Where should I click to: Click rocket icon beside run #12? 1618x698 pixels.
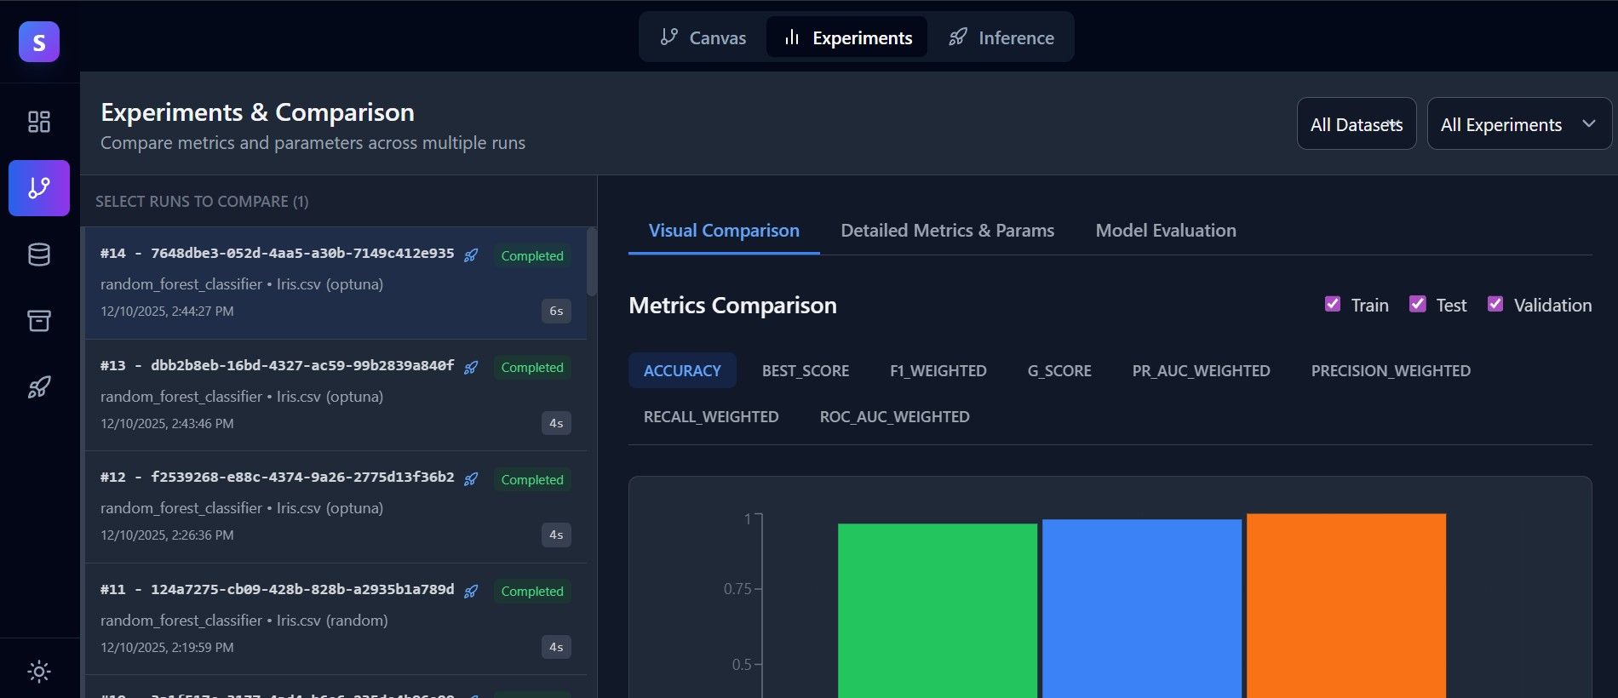(471, 479)
